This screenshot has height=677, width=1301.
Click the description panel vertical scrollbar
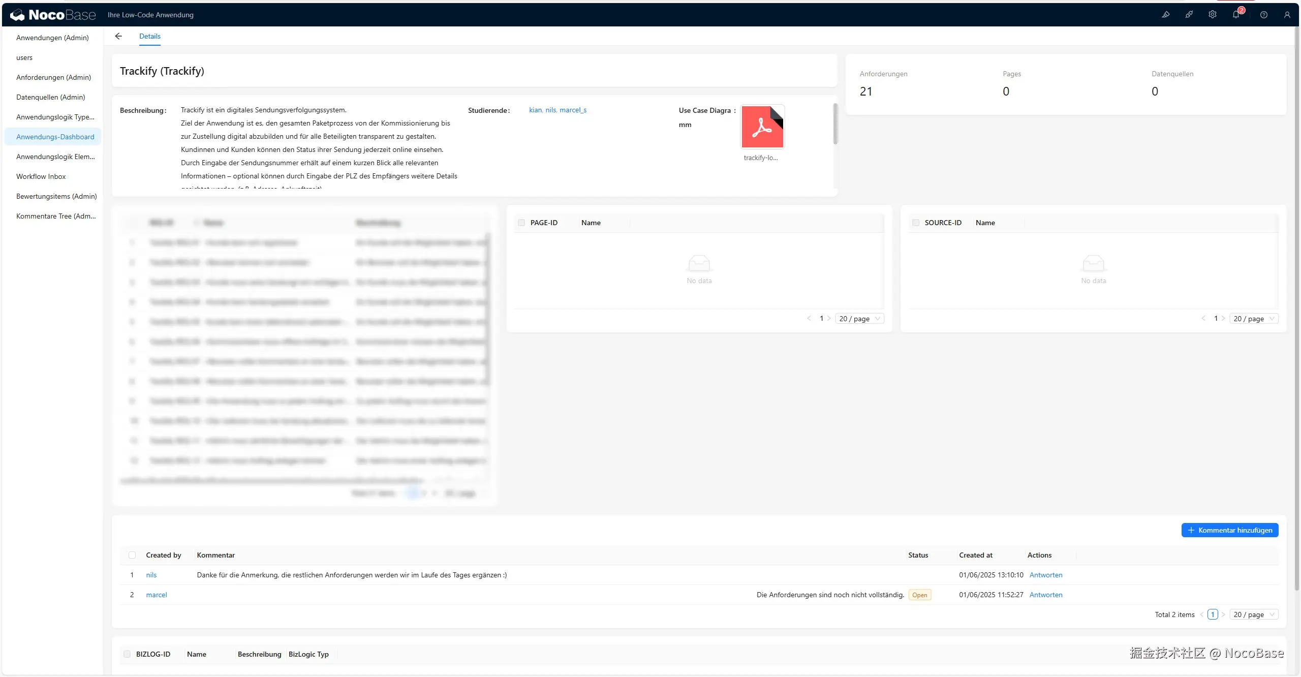pos(835,125)
